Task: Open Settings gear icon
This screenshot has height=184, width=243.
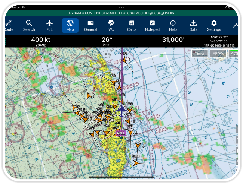Action: [214, 25]
